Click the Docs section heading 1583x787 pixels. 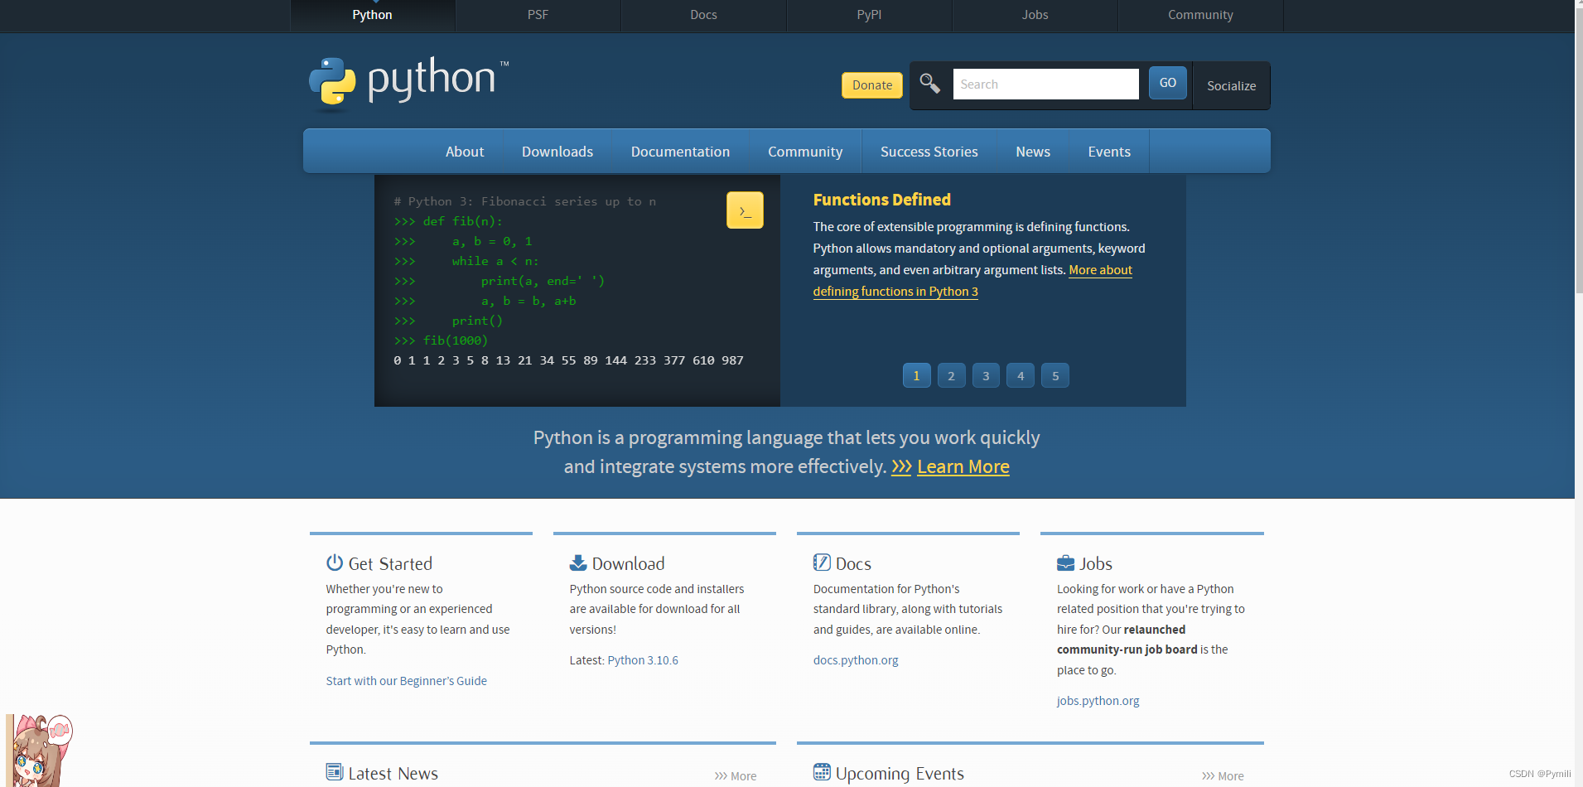[853, 564]
